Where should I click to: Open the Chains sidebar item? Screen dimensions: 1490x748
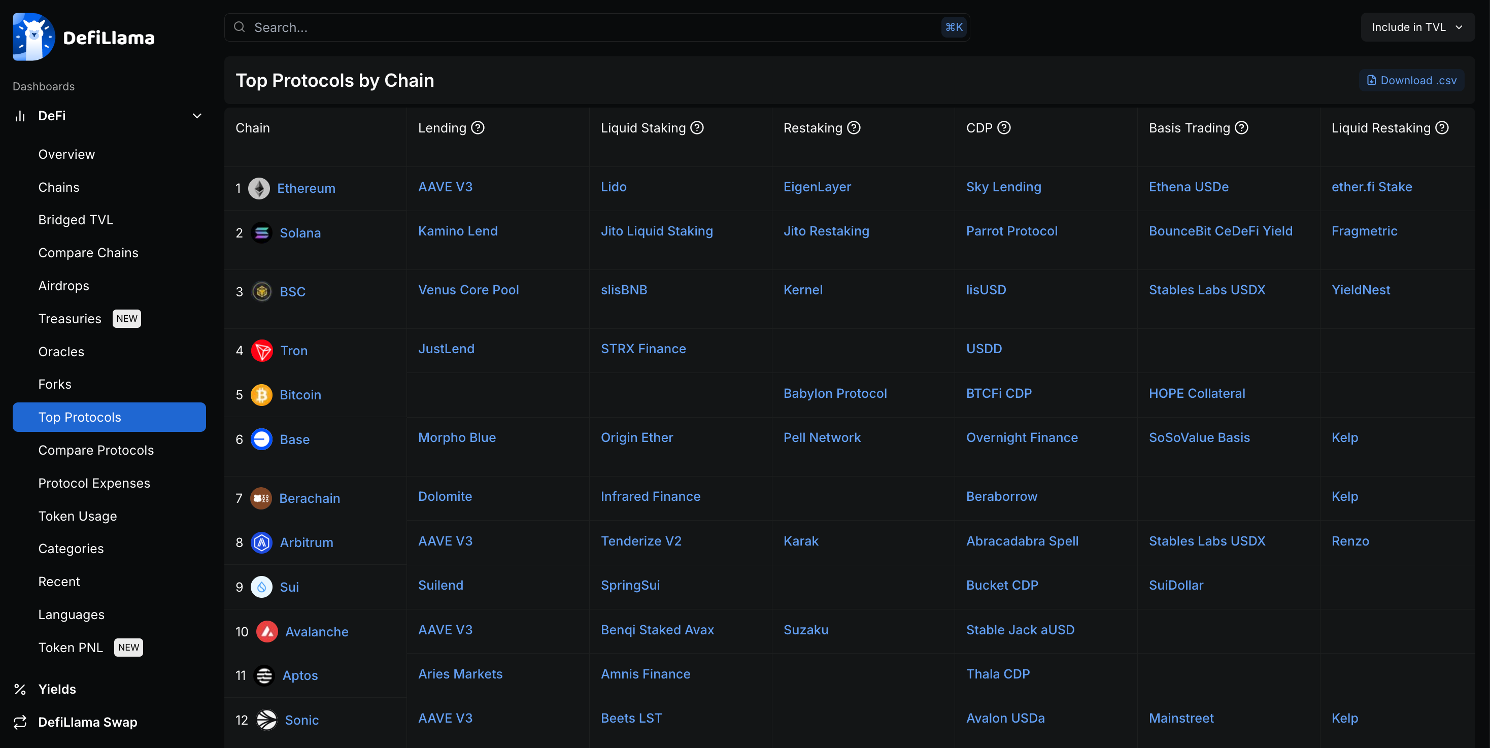coord(59,187)
